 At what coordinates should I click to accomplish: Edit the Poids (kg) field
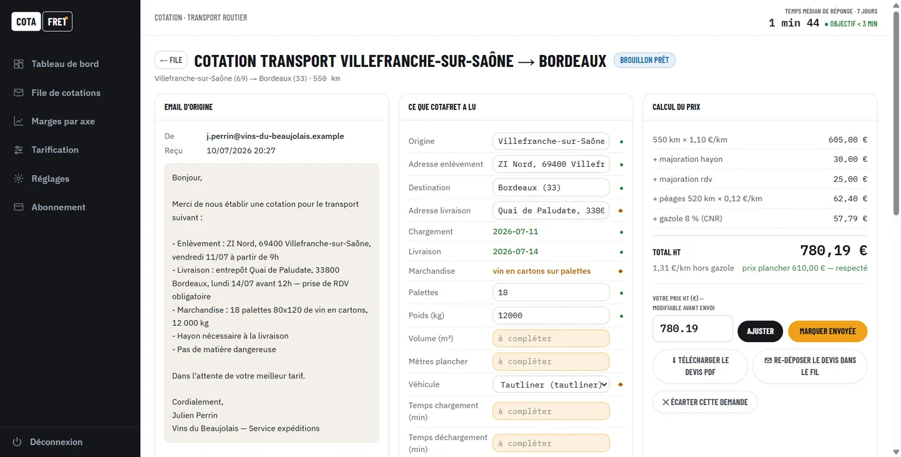pyautogui.click(x=551, y=316)
